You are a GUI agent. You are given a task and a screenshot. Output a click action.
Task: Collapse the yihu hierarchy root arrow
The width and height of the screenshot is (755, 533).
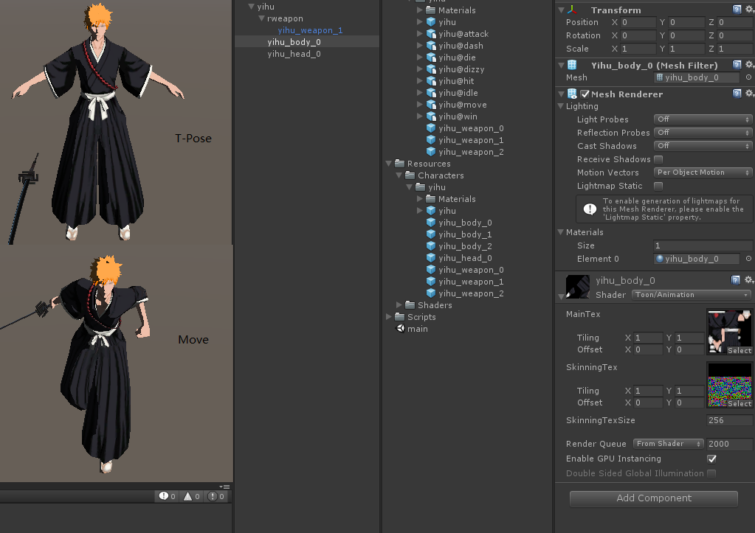pyautogui.click(x=252, y=6)
